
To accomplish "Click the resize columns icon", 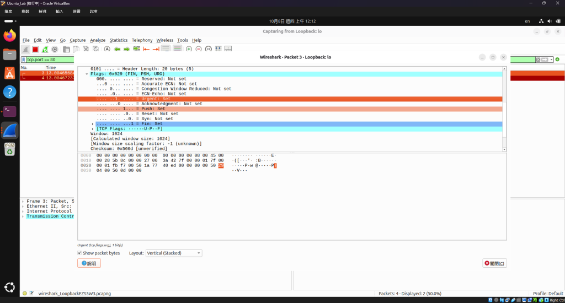I will click(218, 49).
